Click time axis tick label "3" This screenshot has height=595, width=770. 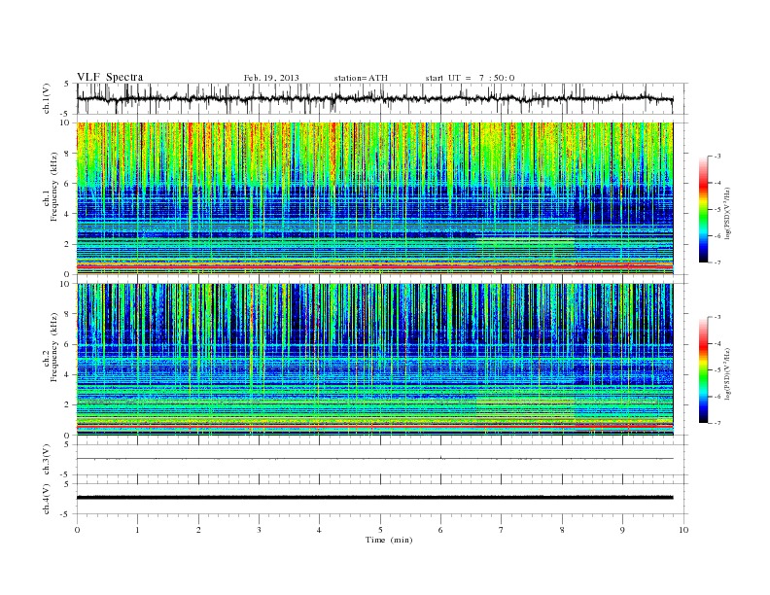(259, 530)
